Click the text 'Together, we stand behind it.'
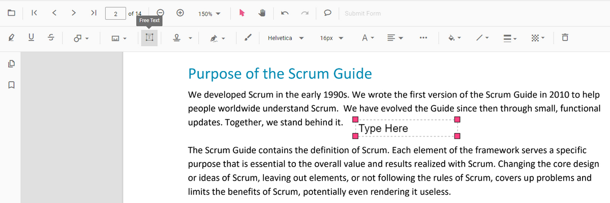The height and width of the screenshot is (203, 610). coord(284,122)
